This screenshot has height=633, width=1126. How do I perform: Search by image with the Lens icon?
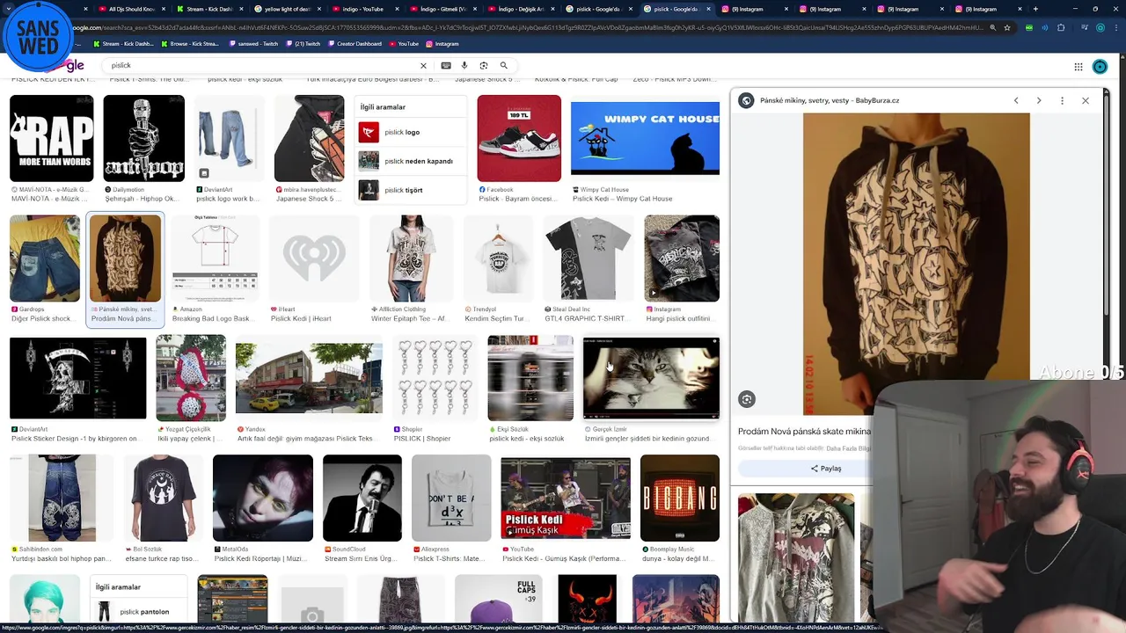coord(484,66)
